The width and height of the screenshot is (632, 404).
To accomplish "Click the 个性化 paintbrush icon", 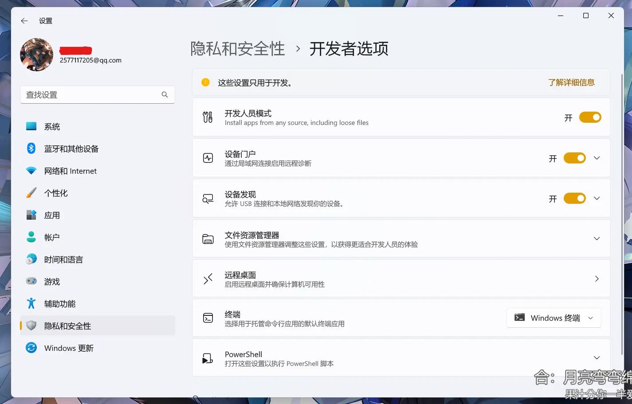I will [31, 193].
